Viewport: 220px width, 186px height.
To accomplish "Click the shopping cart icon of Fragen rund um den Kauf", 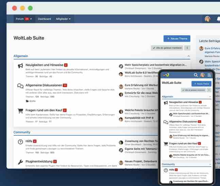I will 20,111.
